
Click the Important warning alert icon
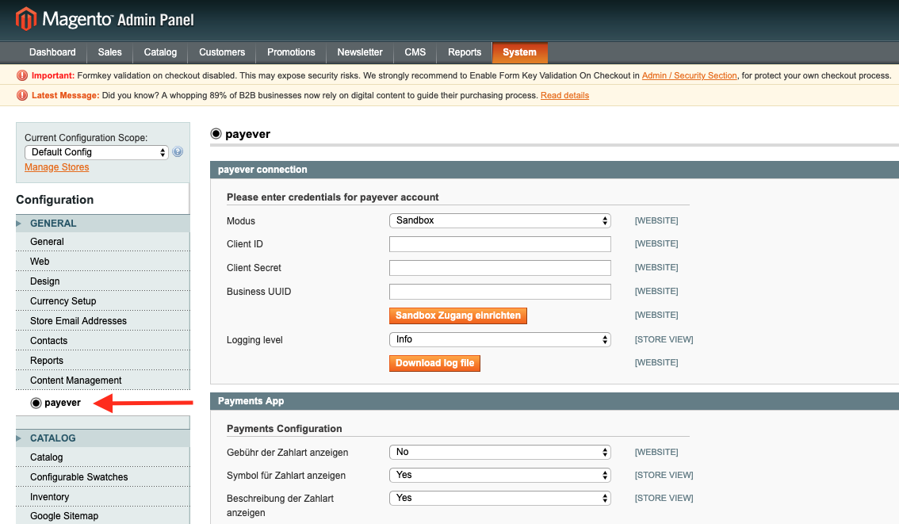(x=22, y=75)
